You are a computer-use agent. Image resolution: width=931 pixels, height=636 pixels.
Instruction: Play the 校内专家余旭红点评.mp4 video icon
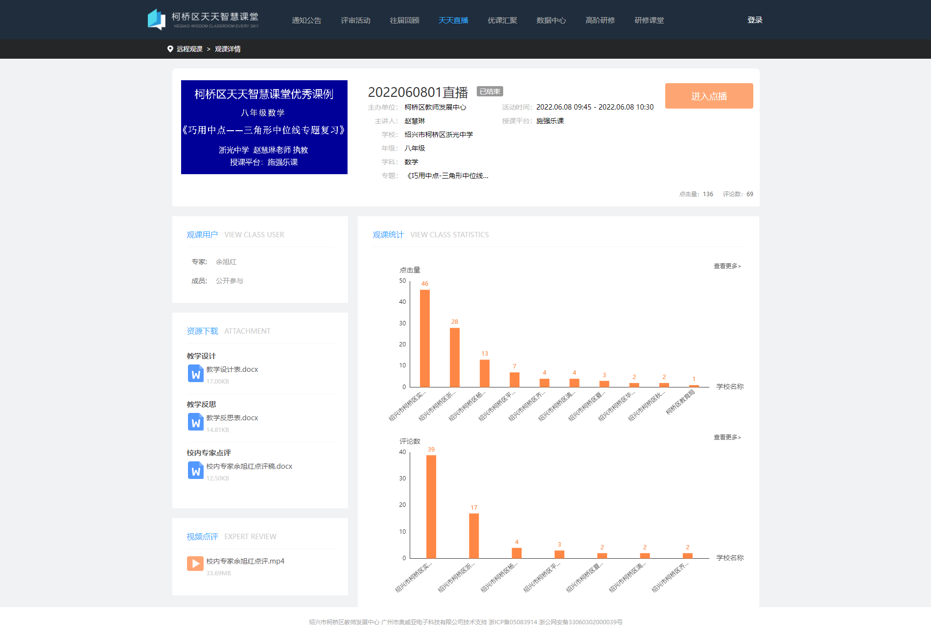point(195,564)
